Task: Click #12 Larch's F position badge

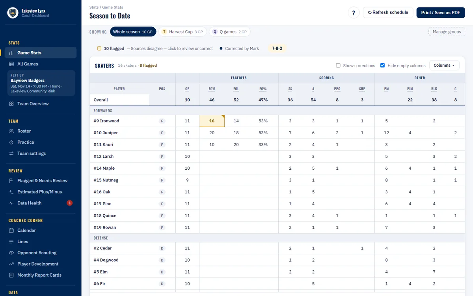Action: click(162, 157)
